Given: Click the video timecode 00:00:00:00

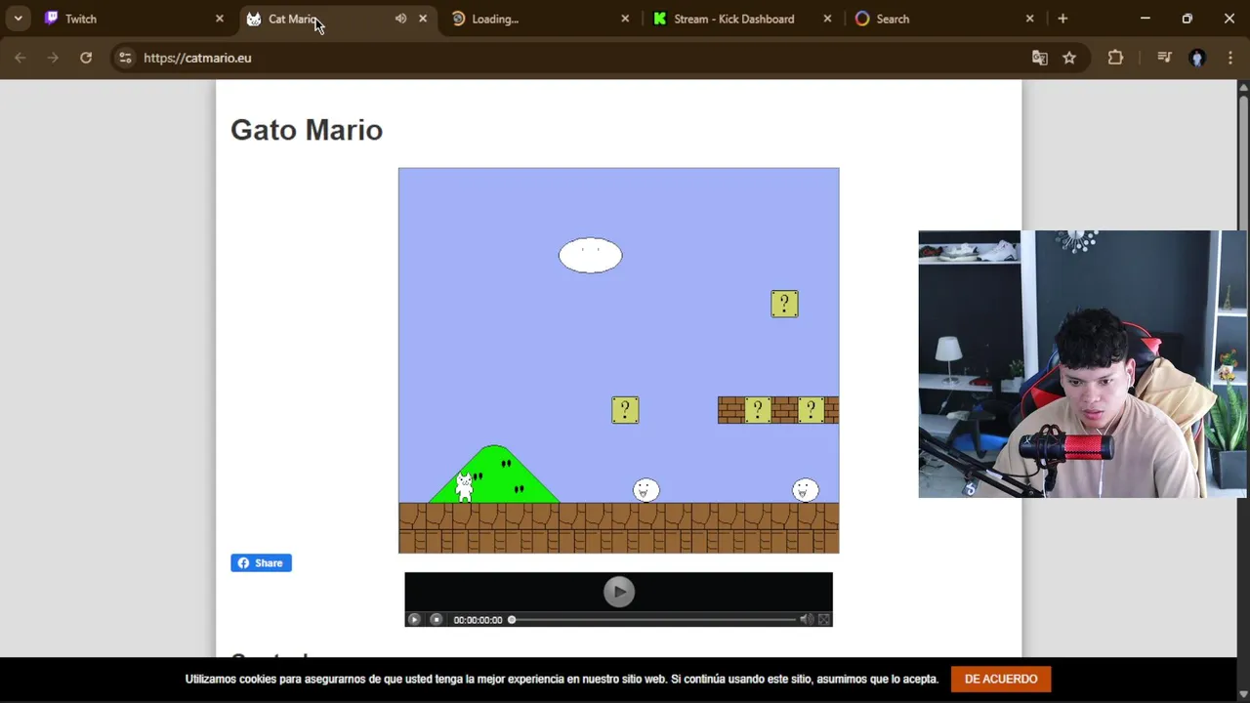Looking at the screenshot, I should point(478,620).
